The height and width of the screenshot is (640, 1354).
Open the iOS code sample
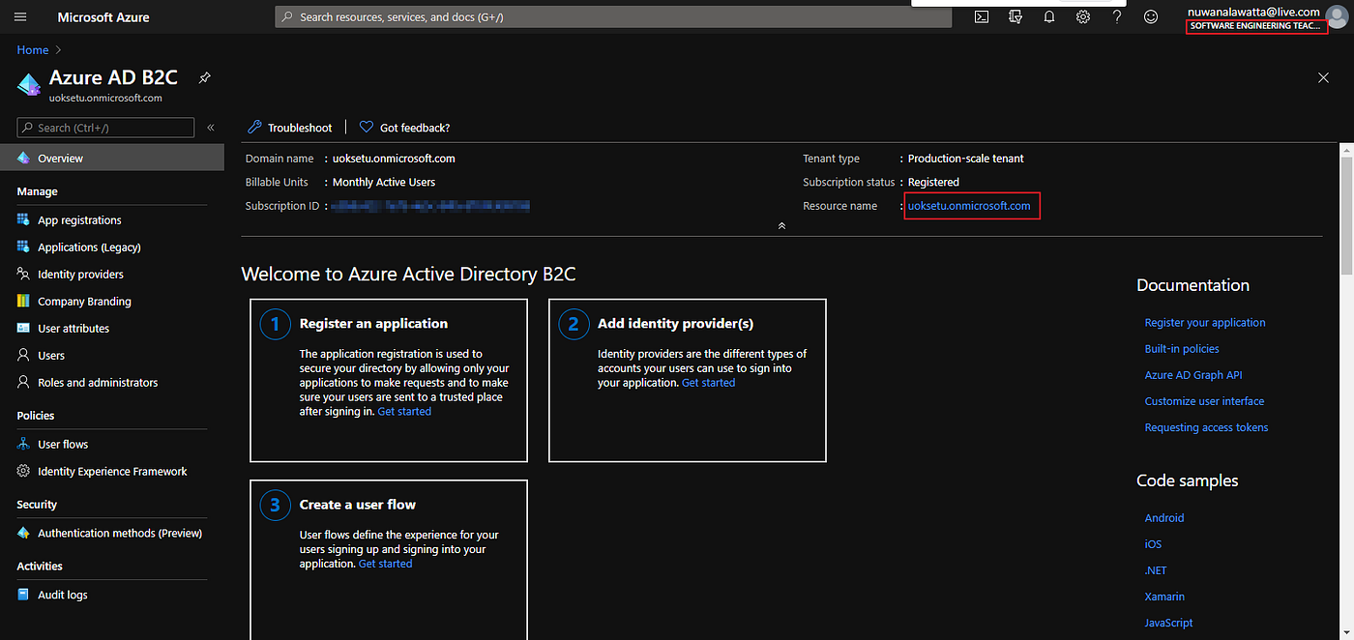click(1153, 544)
